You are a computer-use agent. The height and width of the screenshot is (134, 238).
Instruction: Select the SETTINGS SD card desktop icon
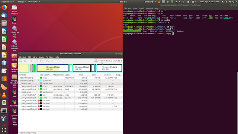pos(14,103)
